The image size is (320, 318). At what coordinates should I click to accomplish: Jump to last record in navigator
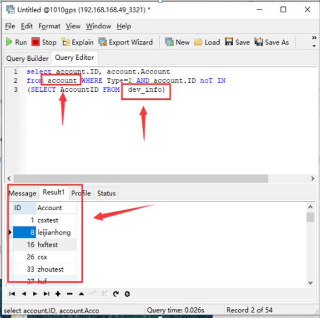coord(46,293)
